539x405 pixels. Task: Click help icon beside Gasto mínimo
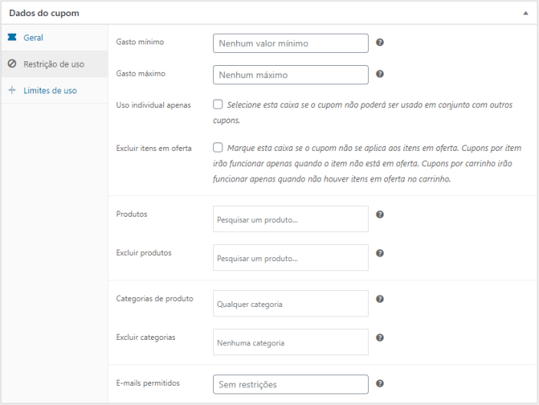pyautogui.click(x=380, y=42)
